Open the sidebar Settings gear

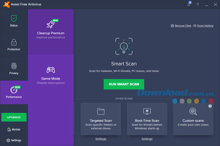coord(14,140)
